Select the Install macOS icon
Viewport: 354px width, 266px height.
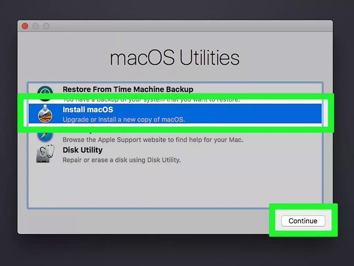point(45,114)
